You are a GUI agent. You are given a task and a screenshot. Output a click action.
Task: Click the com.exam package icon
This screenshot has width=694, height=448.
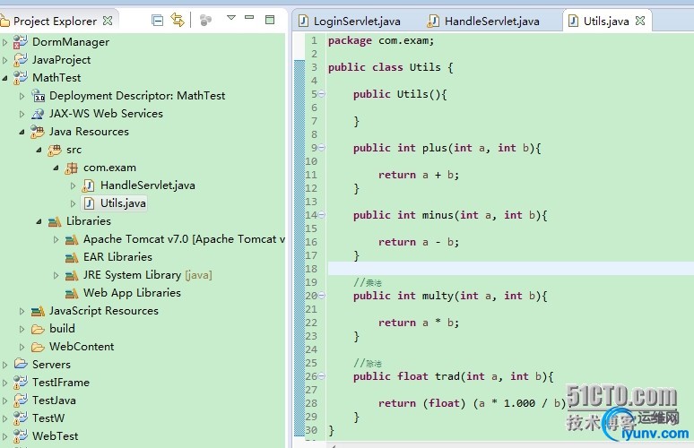71,168
